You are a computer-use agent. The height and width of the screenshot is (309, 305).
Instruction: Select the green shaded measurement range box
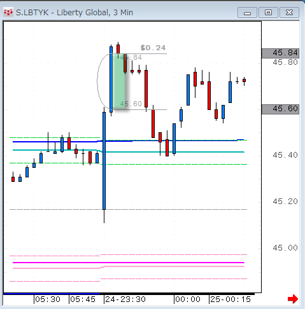point(120,81)
